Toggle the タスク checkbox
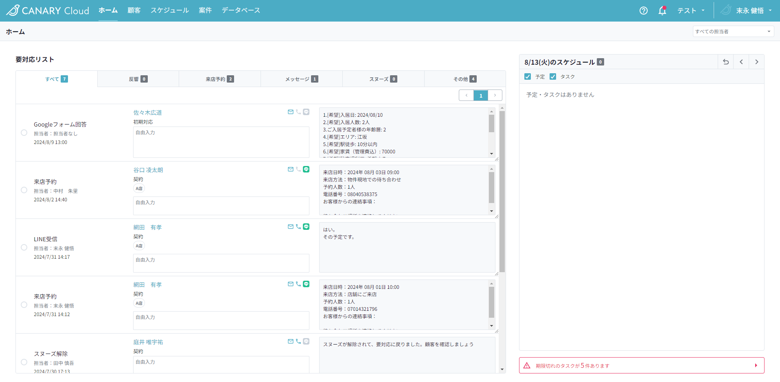Screen dimensions: 780x382 point(553,76)
